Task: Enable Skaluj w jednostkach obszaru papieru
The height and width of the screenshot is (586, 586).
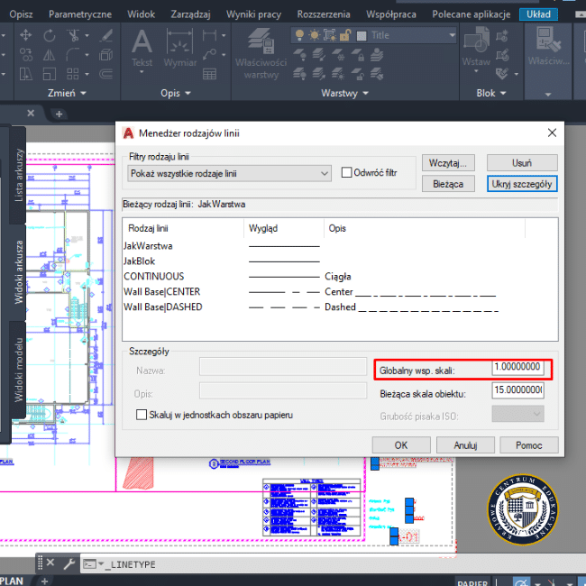Action: (x=142, y=415)
